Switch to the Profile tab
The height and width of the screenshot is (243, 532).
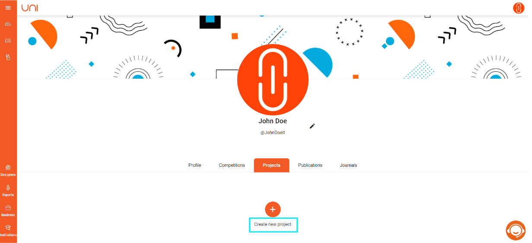194,165
